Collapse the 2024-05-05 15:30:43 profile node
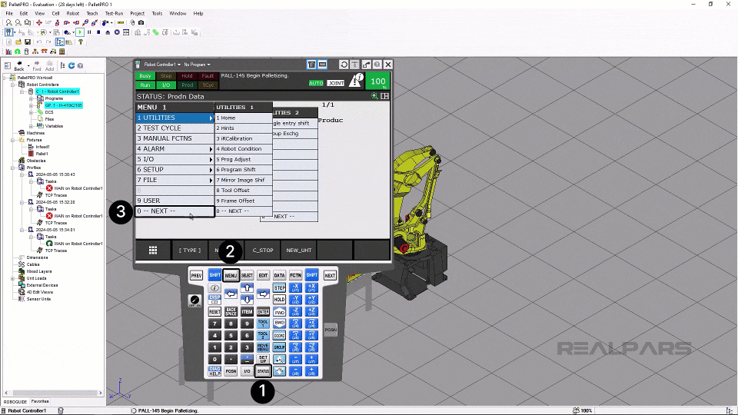This screenshot has height=415, width=738. click(x=22, y=174)
